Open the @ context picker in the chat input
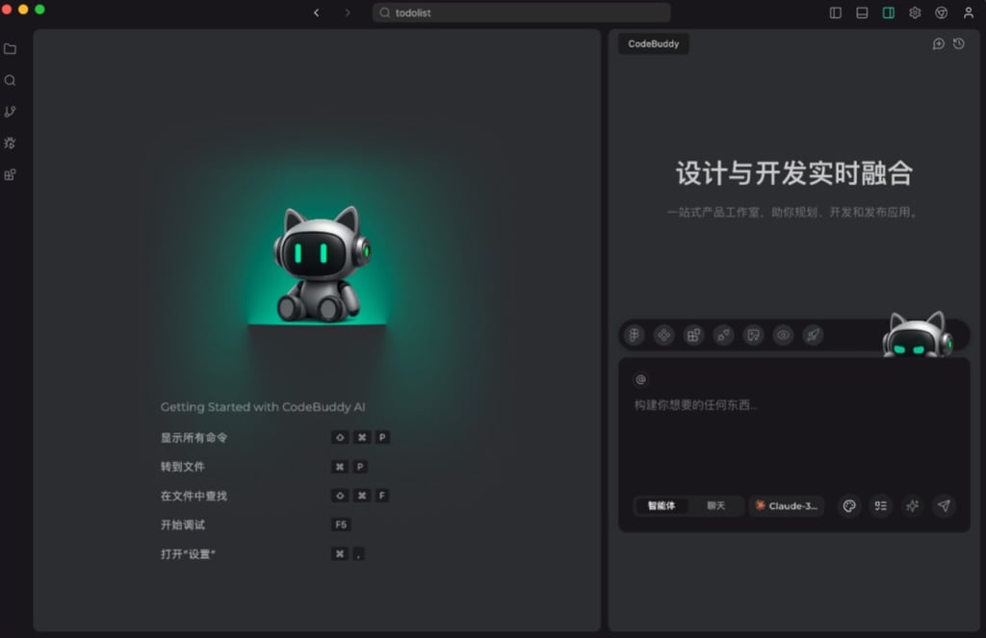Image resolution: width=986 pixels, height=638 pixels. point(639,379)
